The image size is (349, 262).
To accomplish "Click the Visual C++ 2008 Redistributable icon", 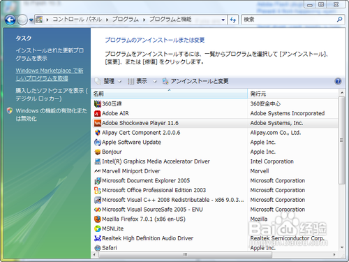I will click(x=98, y=200).
